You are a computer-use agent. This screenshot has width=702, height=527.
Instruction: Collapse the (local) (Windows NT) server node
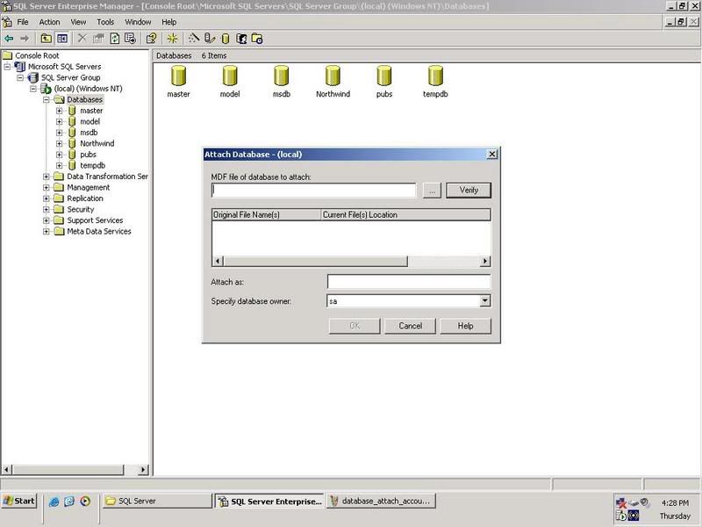click(33, 89)
